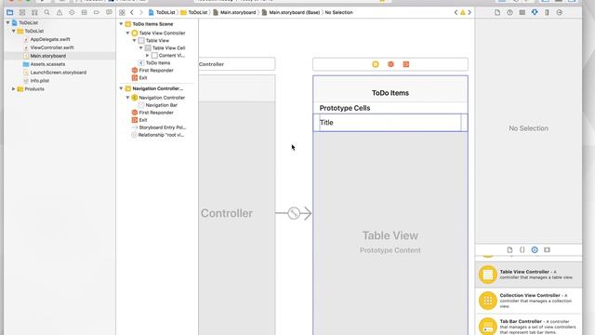The width and height of the screenshot is (595, 335).
Task: Expand Content View in outline
Action: pyautogui.click(x=147, y=56)
